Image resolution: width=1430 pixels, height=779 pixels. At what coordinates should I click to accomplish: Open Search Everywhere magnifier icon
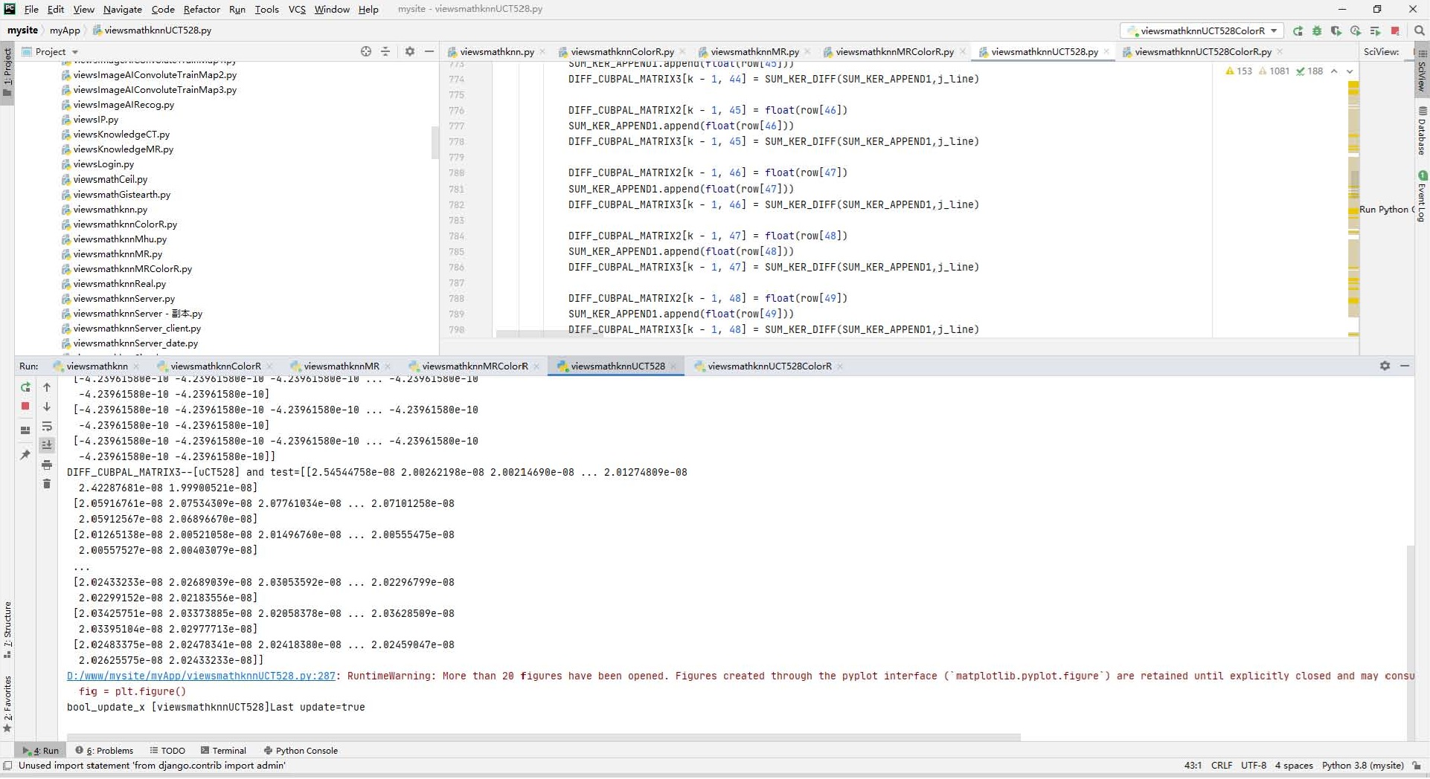coord(1419,30)
